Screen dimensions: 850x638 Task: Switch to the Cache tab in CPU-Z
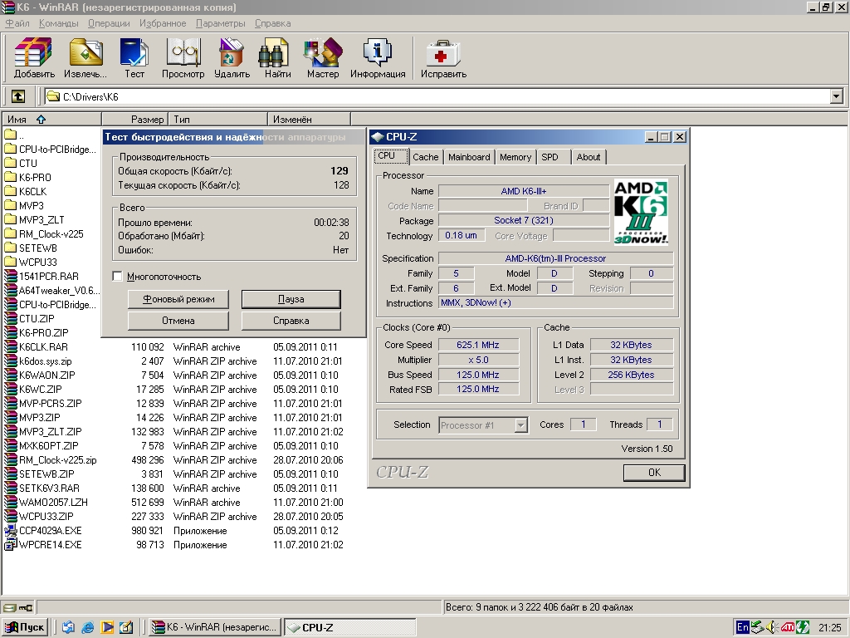pos(426,157)
